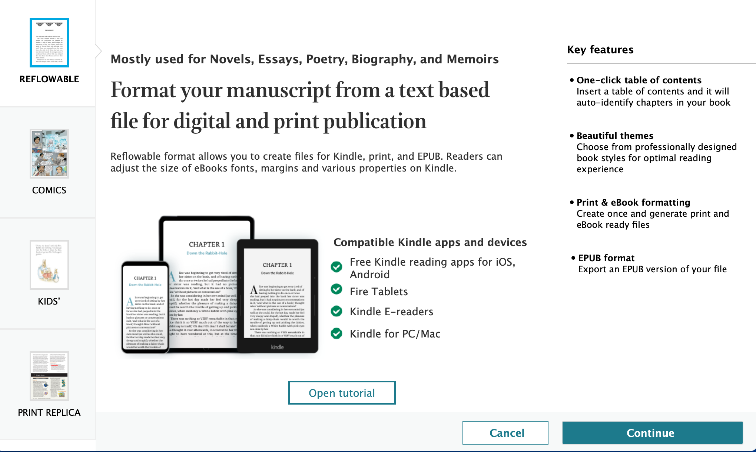Screen dimensions: 756x452
Task: Select the Print Replica thumbnail
Action: pyautogui.click(x=49, y=376)
